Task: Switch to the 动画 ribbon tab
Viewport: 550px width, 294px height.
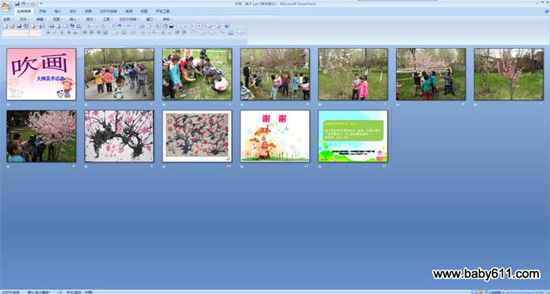Action: [88, 11]
